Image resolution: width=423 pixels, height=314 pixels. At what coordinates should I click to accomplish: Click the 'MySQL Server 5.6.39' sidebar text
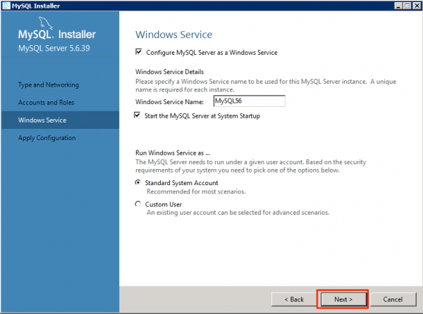click(x=54, y=48)
